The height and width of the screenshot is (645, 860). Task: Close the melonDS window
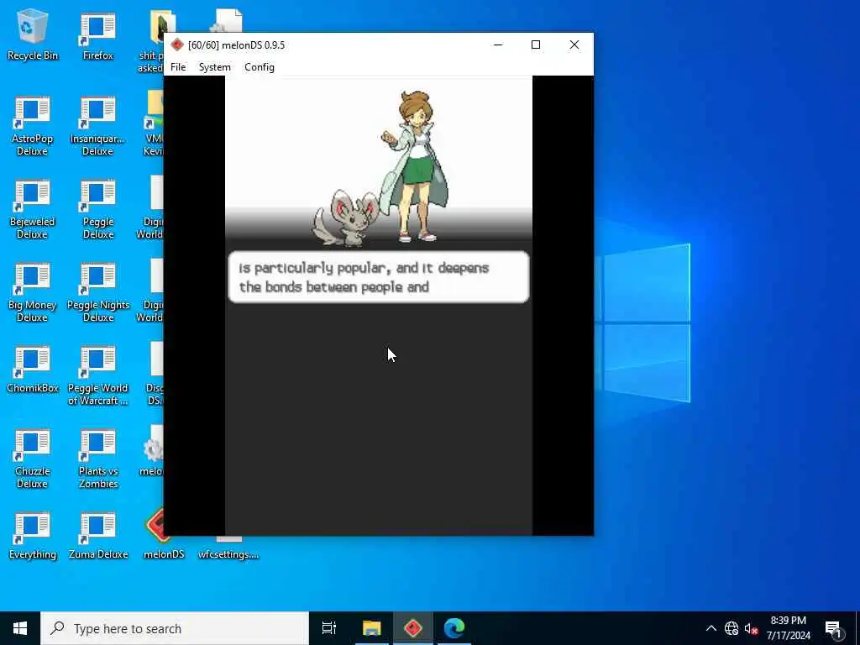[x=574, y=45]
